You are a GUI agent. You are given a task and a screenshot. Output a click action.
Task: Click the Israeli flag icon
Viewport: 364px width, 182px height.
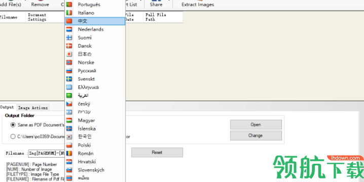tap(69, 112)
